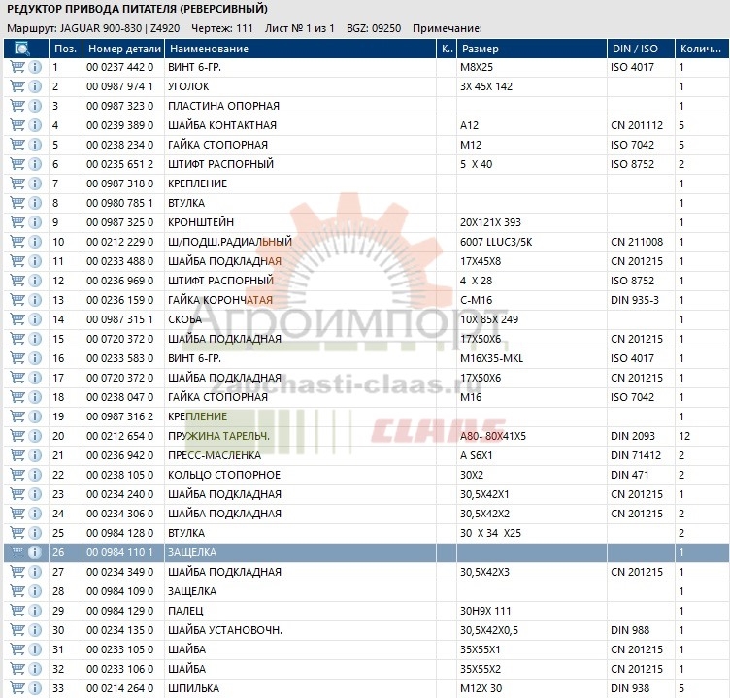Image resolution: width=730 pixels, height=698 pixels.
Task: Click the K.. column header
Action: coord(447,49)
